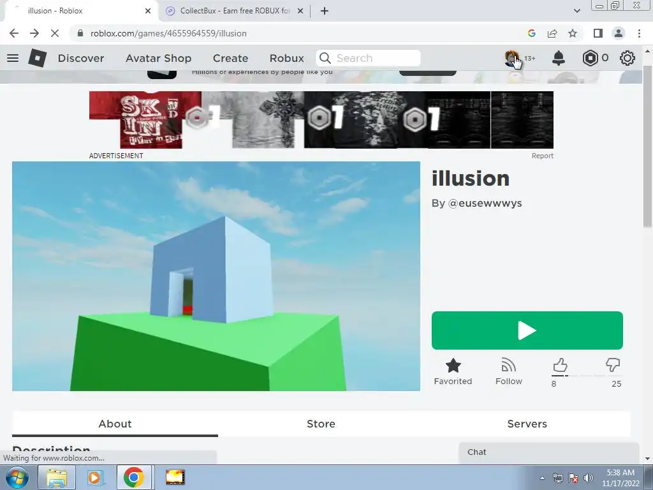
Task: Open the Roblox hamburger navigation menu
Action: [13, 58]
